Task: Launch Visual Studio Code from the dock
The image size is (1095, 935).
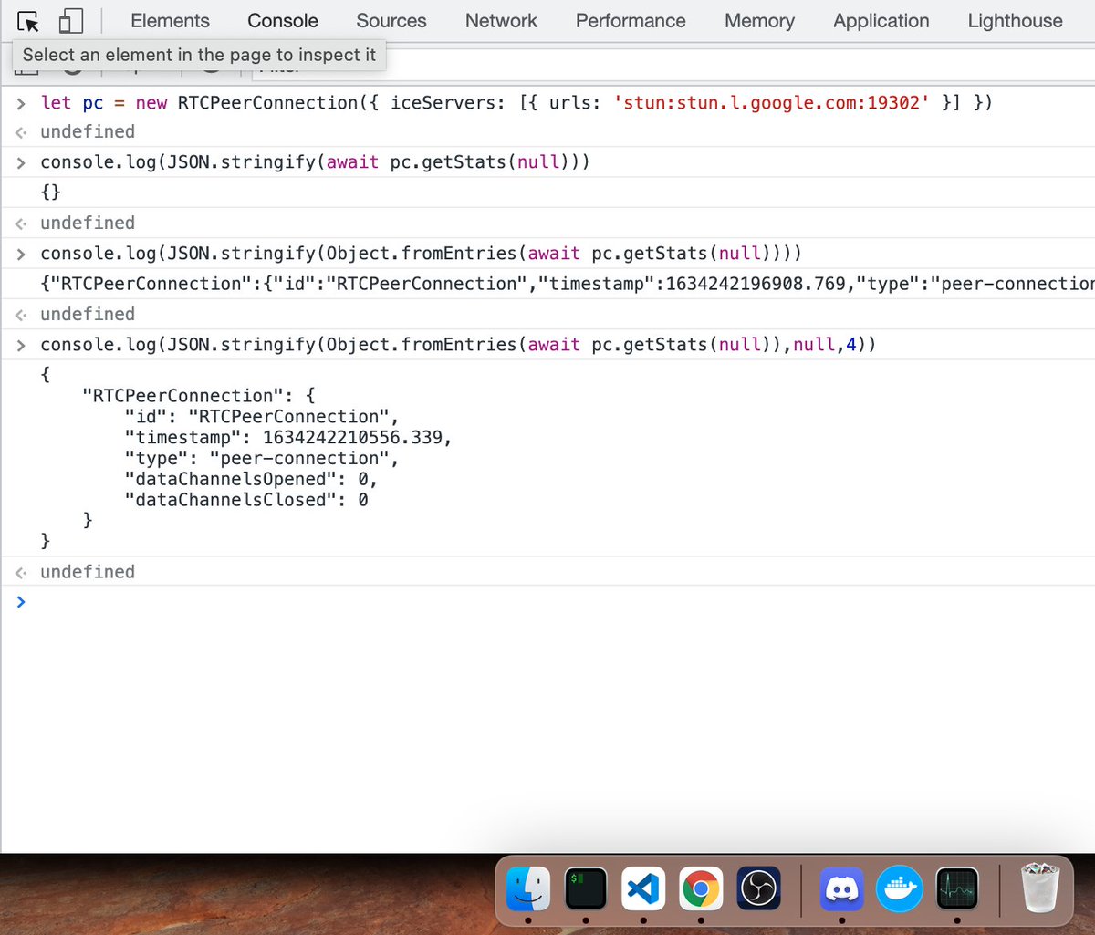Action: pos(643,888)
